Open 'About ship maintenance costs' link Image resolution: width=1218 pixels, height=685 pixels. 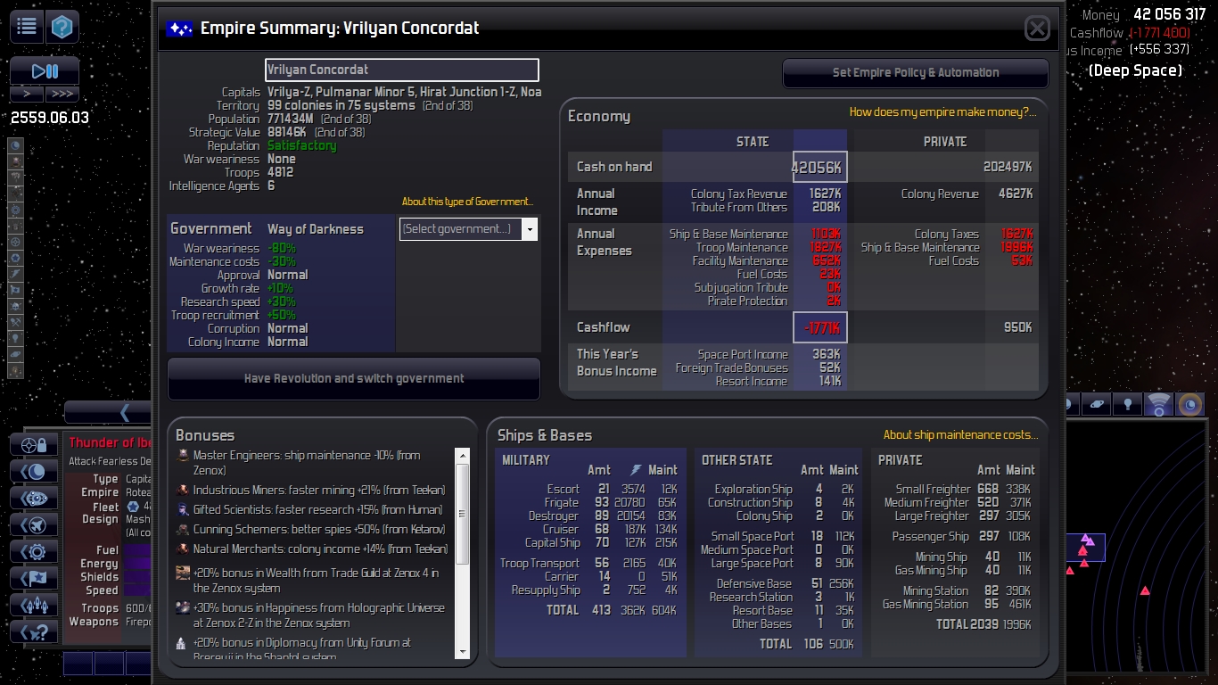pos(961,435)
